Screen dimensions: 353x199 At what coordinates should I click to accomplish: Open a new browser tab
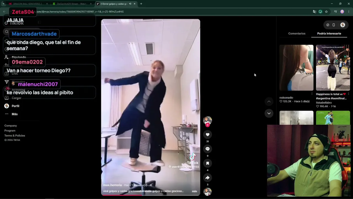(141, 4)
